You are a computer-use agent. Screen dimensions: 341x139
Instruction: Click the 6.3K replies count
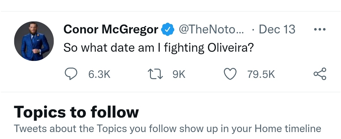(x=99, y=74)
